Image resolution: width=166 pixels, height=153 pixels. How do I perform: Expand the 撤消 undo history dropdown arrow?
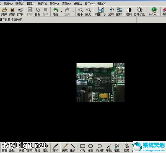click(x=61, y=12)
